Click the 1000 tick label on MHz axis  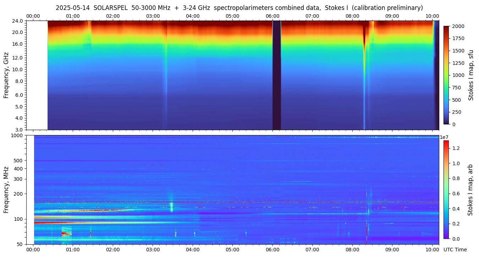pos(17,135)
